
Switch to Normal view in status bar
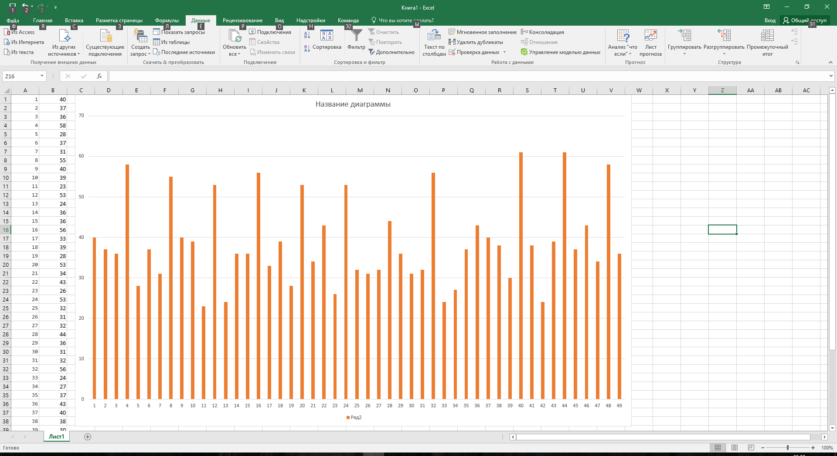tap(718, 448)
